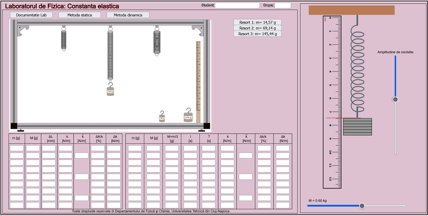
Task: Click the long middle spring in the frame
Action: [x=110, y=55]
